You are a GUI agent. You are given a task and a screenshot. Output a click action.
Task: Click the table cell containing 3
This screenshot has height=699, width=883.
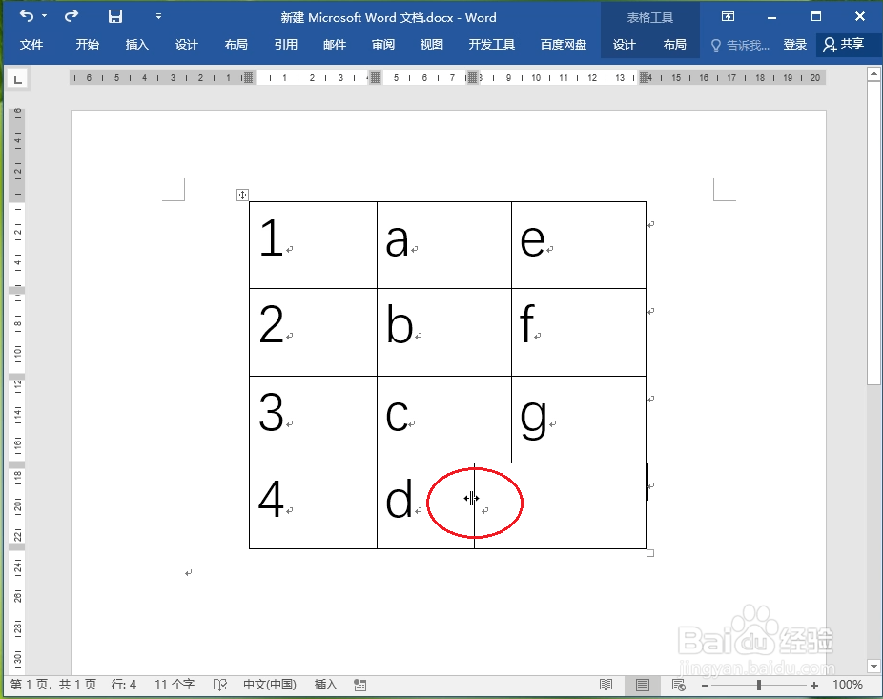[x=313, y=420]
